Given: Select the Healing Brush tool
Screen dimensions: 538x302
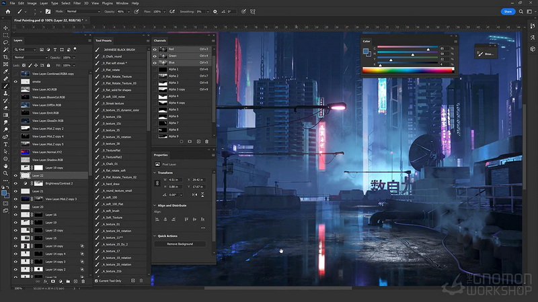Looking at the screenshot, I should click(5, 79).
